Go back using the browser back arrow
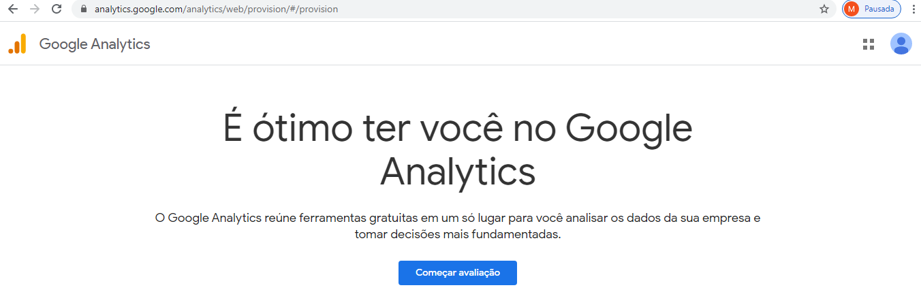Viewport: 921px width, 292px height. (x=12, y=10)
